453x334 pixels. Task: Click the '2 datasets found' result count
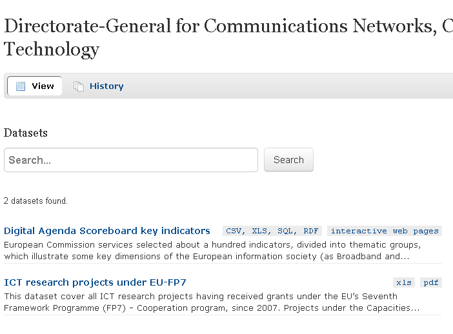click(36, 201)
